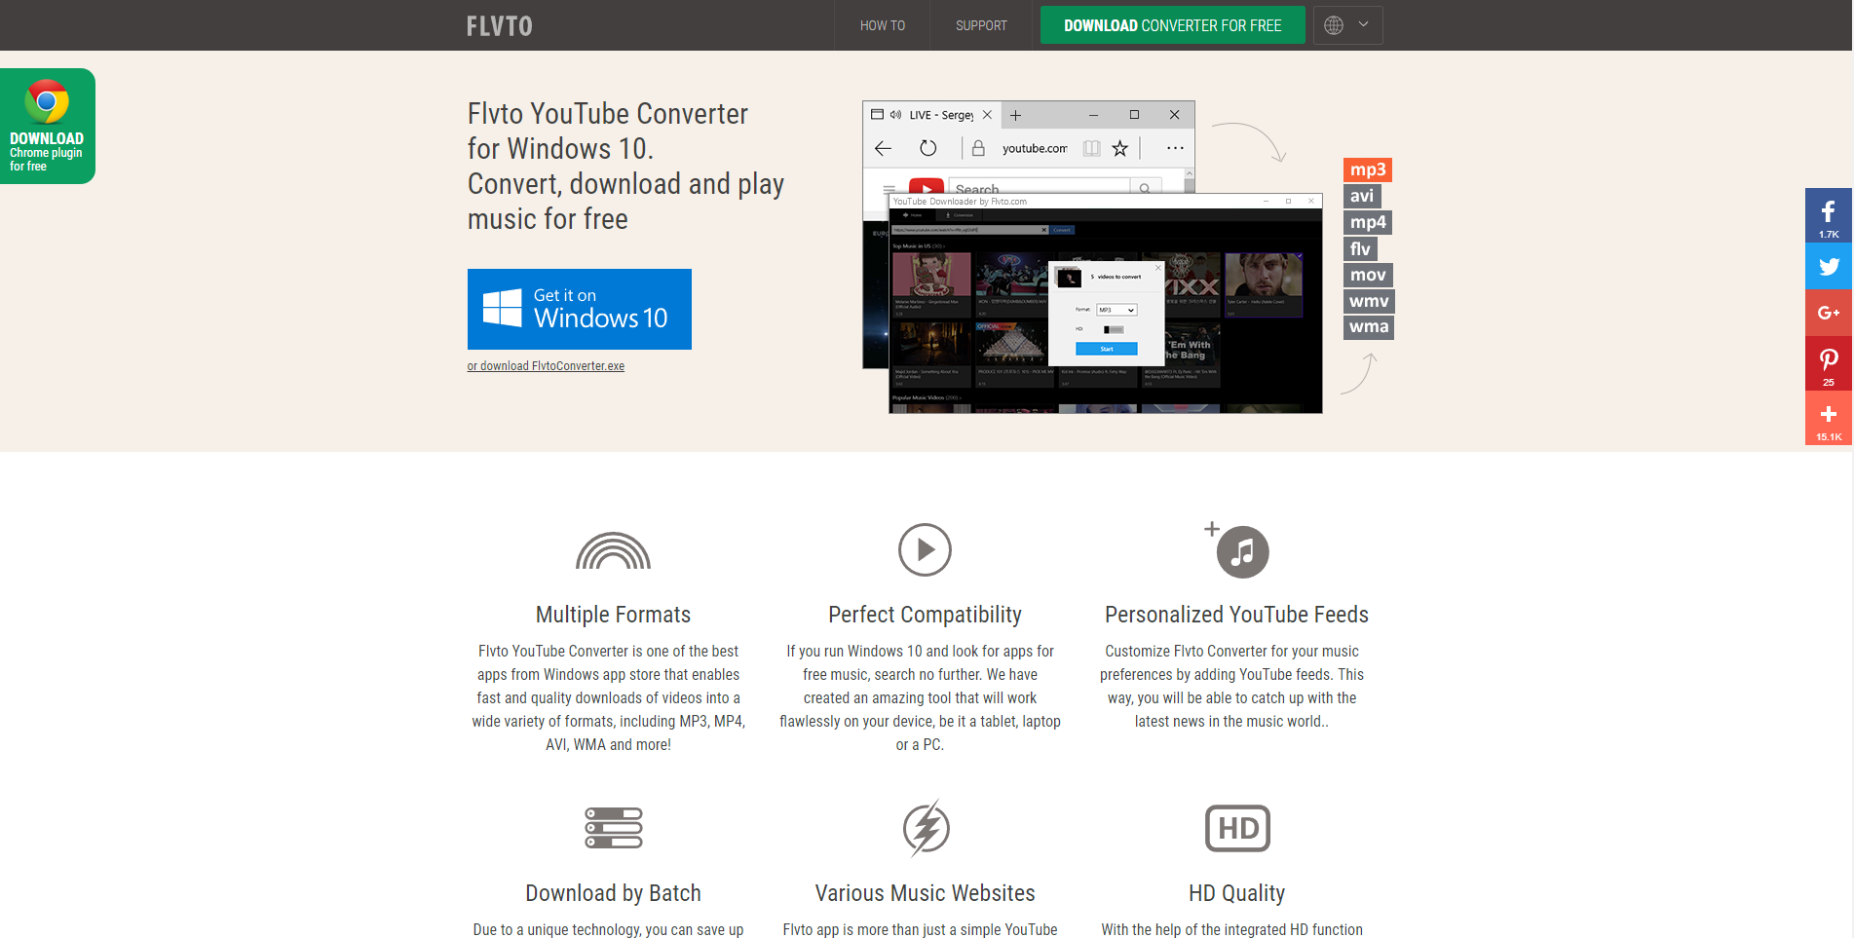The height and width of the screenshot is (938, 1854).
Task: Follow the download FlvtoConverter.exe link
Action: click(546, 366)
